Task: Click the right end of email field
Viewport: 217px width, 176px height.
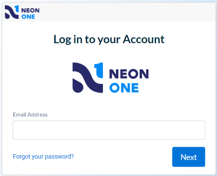Action: point(201,130)
